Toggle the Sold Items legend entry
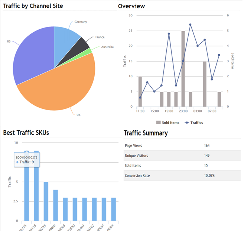Image resolution: width=244 pixels, height=231 pixels. coord(167,123)
